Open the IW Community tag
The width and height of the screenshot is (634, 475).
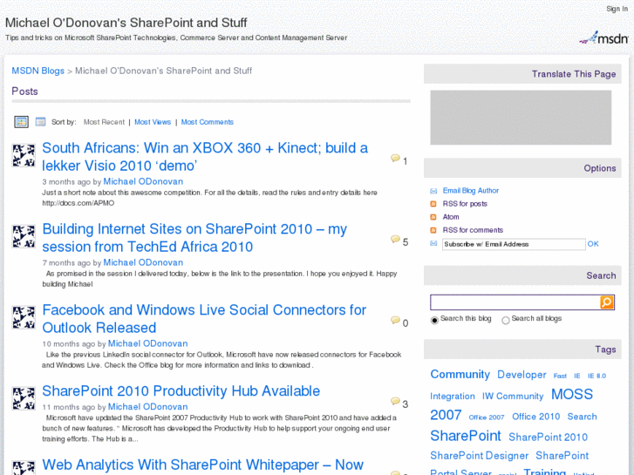(x=513, y=397)
